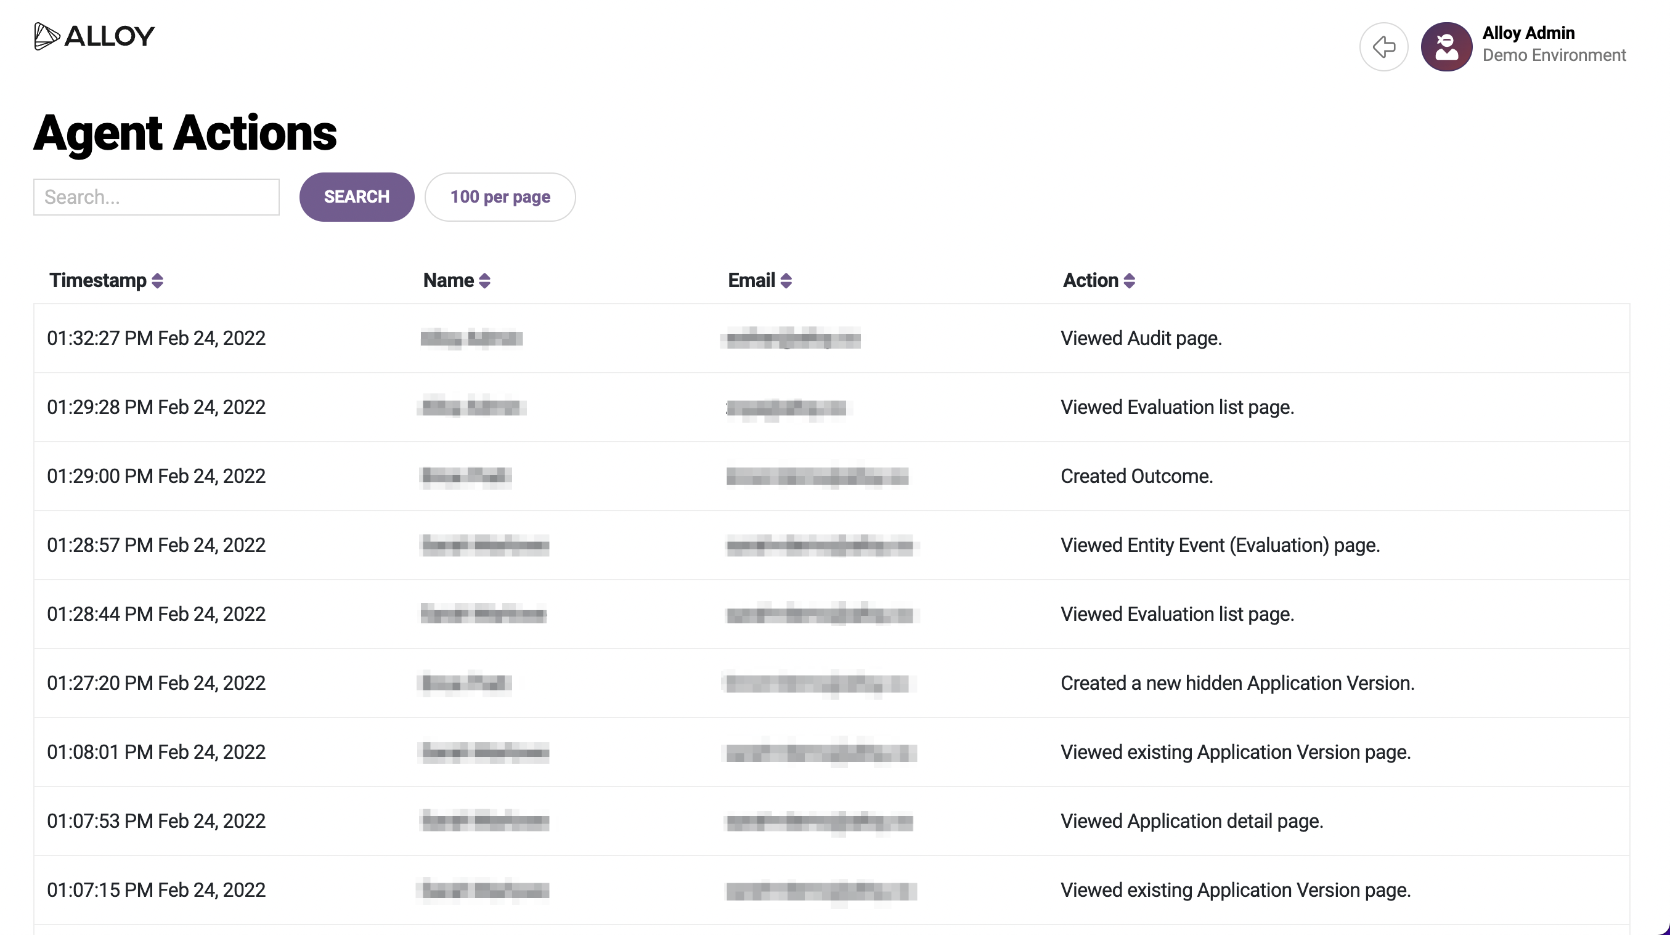This screenshot has width=1670, height=935.
Task: Click the Viewed Entity Event (Evaluation) row
Action: point(1220,545)
